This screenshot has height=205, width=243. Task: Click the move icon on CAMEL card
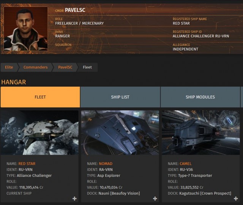(x=236, y=199)
